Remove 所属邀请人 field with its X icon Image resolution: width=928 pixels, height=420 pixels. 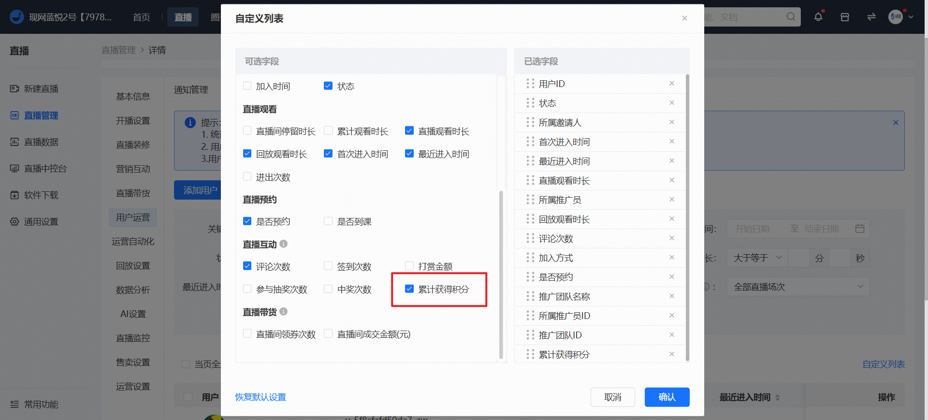[x=671, y=122]
